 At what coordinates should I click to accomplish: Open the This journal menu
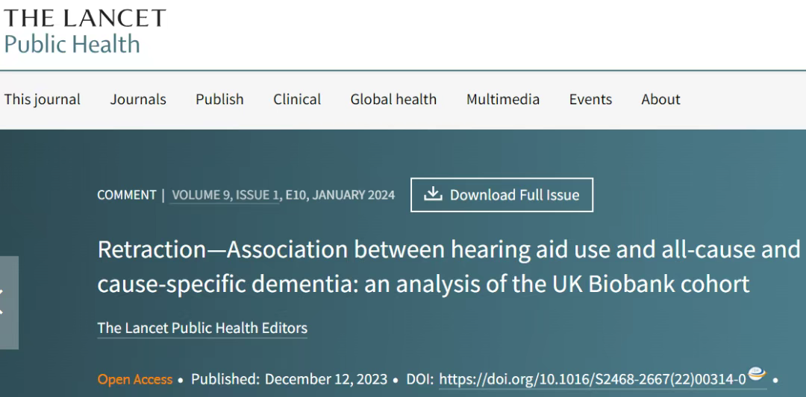pyautogui.click(x=42, y=99)
